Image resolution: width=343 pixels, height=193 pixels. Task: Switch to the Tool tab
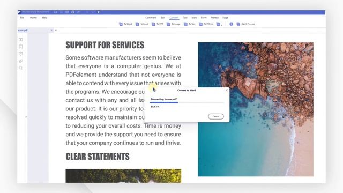pyautogui.click(x=185, y=18)
